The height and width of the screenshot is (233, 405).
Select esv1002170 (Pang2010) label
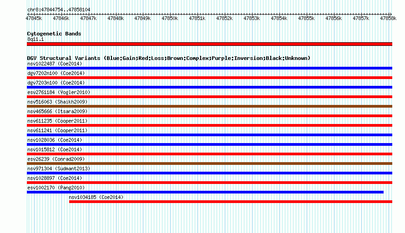(56, 188)
